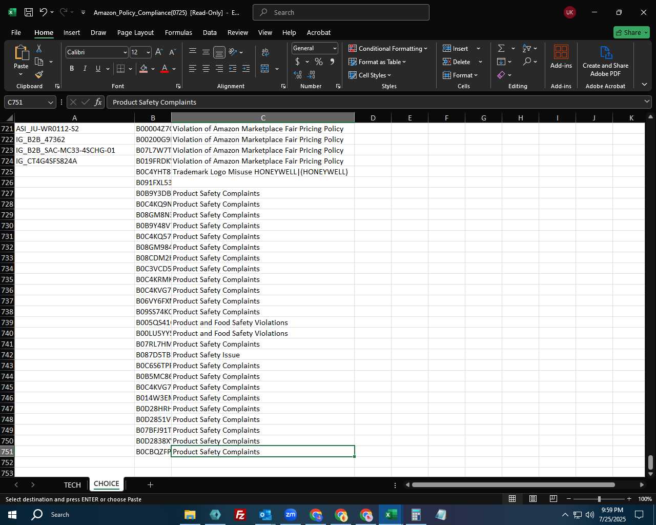Screen dimensions: 656x525
Task: Click Insert Function fx icon
Action: tap(98, 102)
